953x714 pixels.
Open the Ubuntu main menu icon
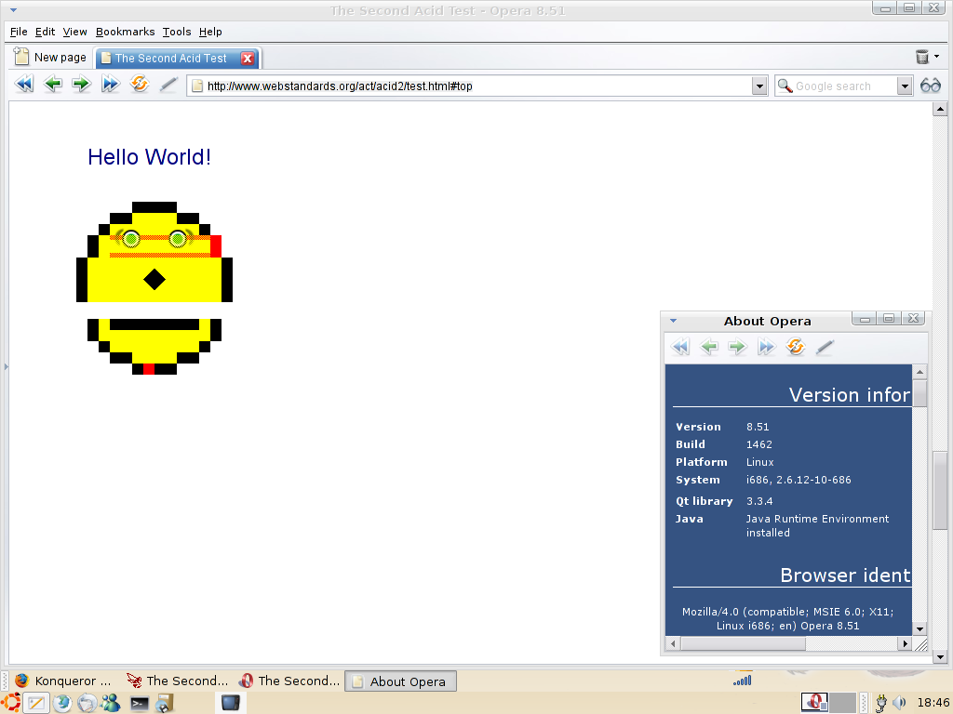11,703
